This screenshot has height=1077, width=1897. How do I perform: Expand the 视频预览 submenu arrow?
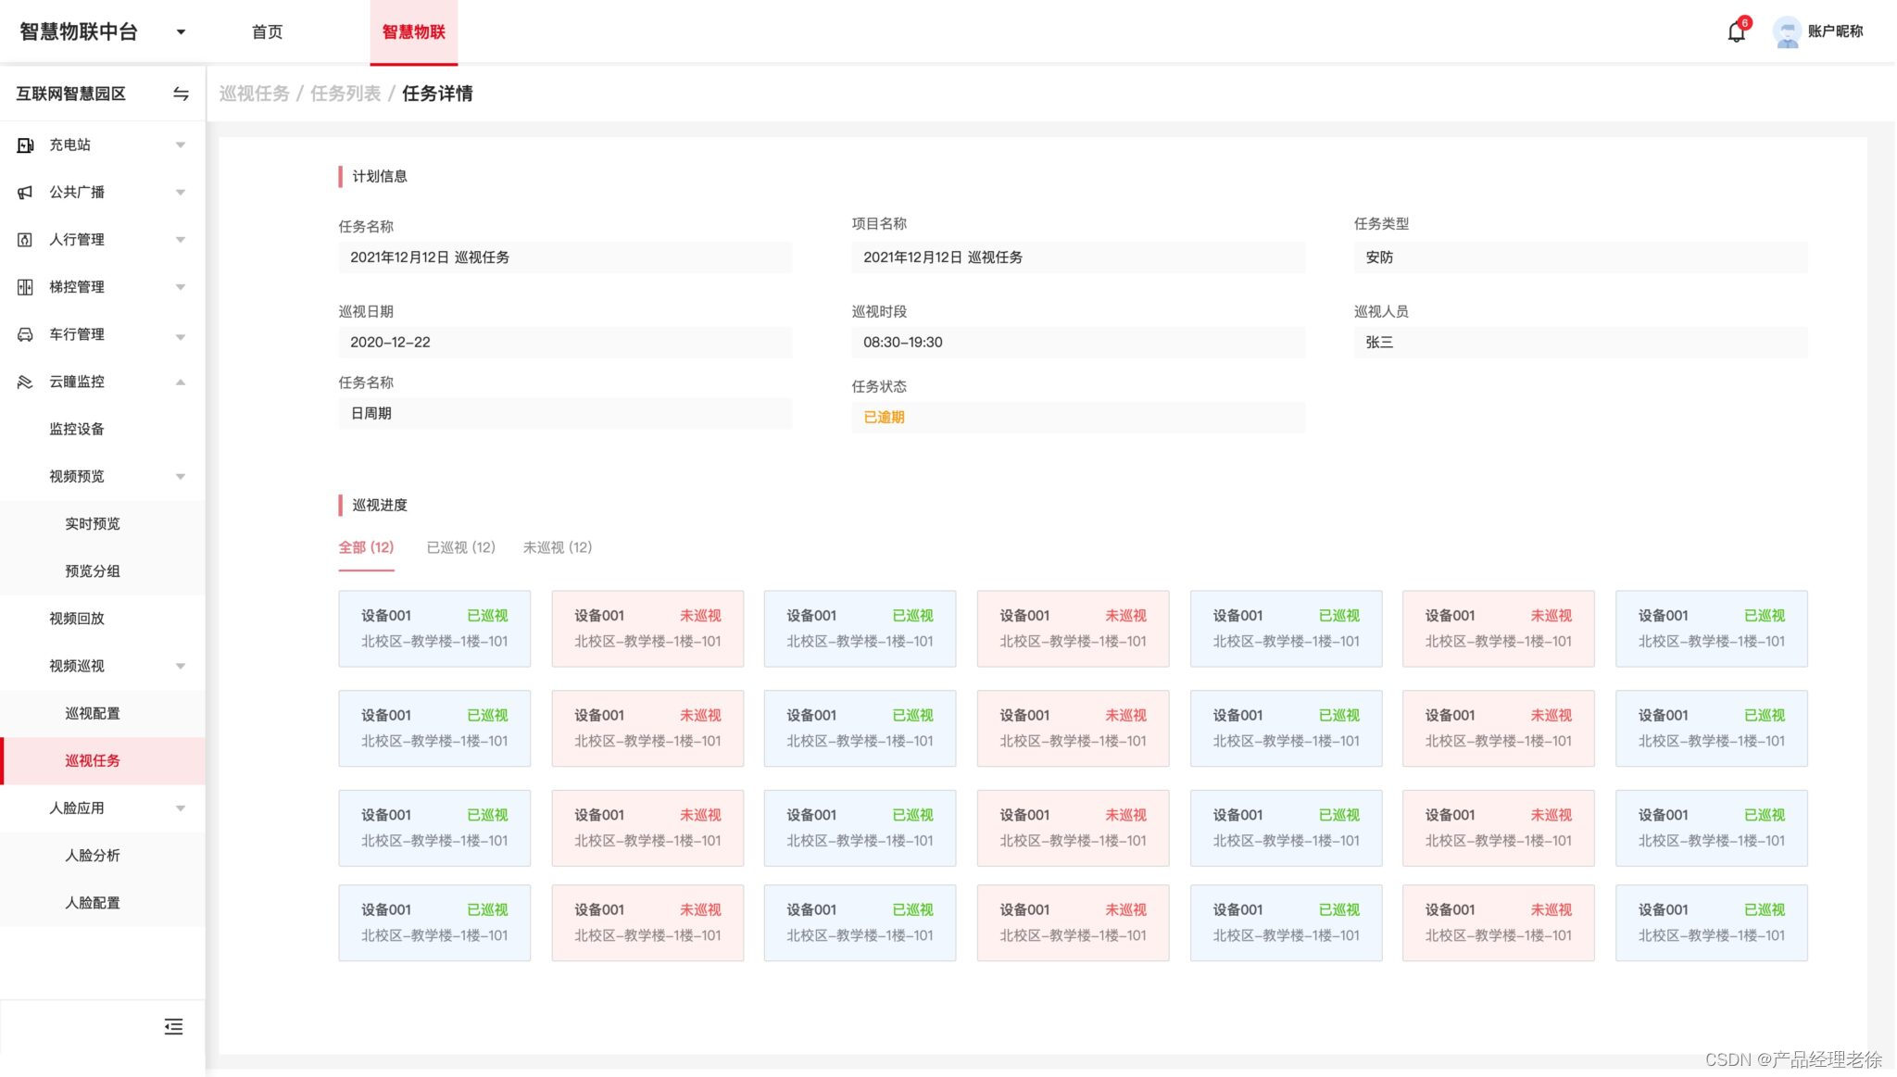click(181, 477)
